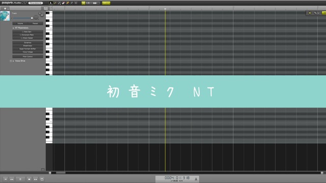Click the speaker audition icon
The height and width of the screenshot is (183, 326).
pos(310,13)
